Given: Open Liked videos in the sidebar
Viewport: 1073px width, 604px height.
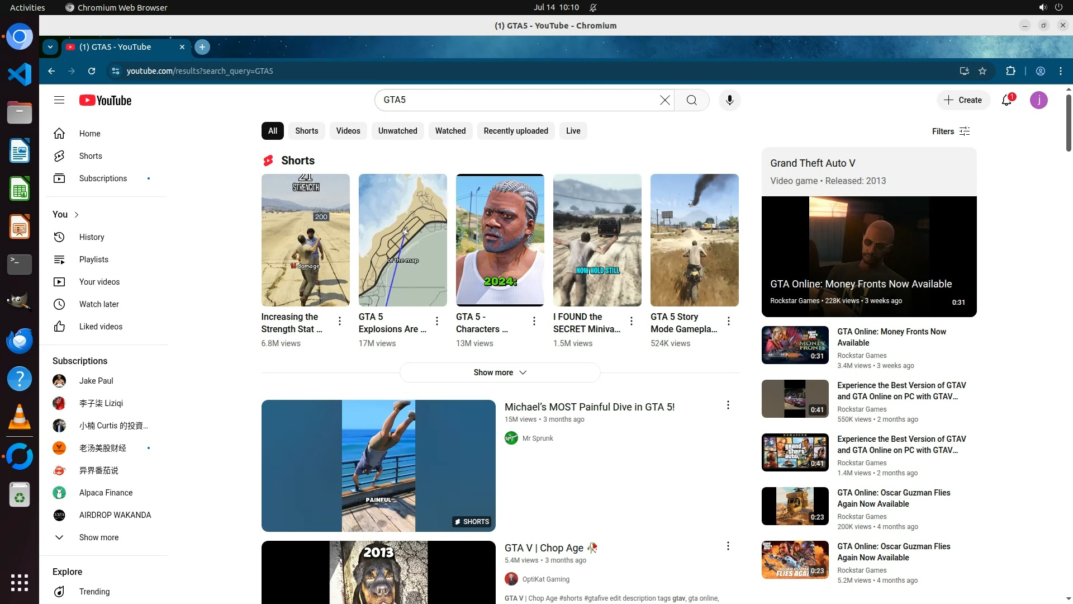Looking at the screenshot, I should coord(101,327).
